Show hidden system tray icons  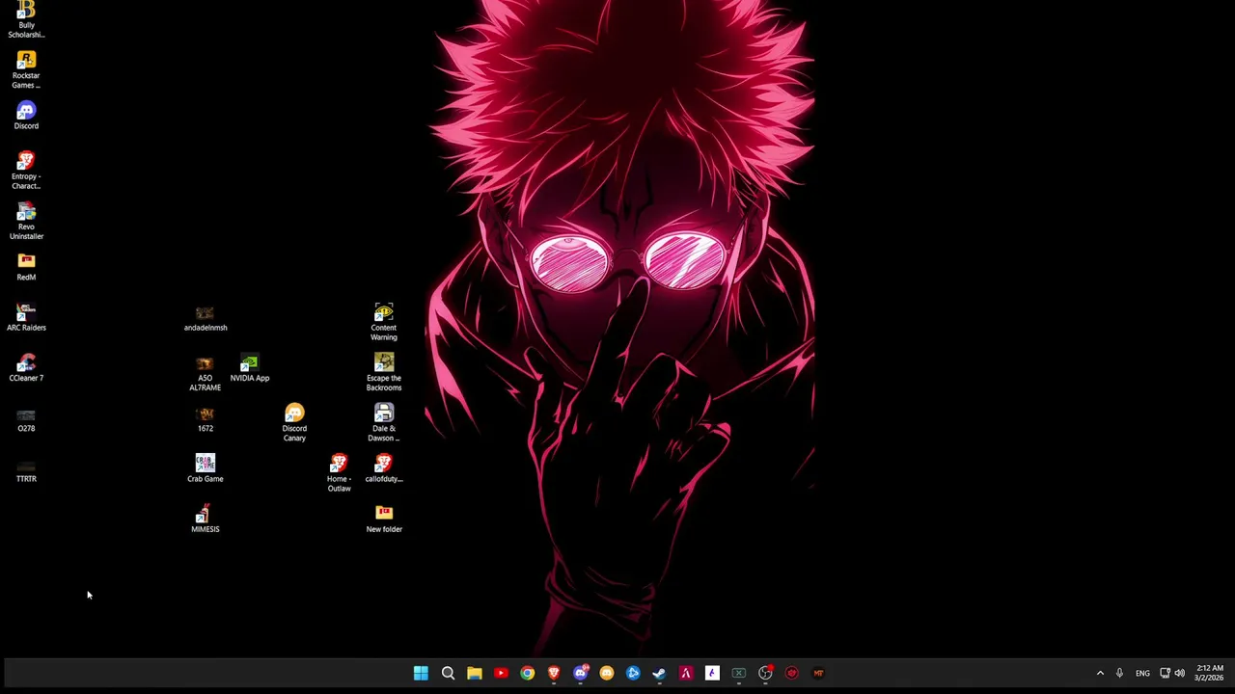(1100, 673)
